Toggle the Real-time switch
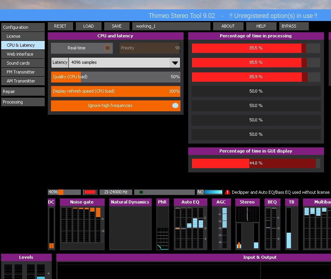Screen dimensions: 331x279 coord(82,48)
